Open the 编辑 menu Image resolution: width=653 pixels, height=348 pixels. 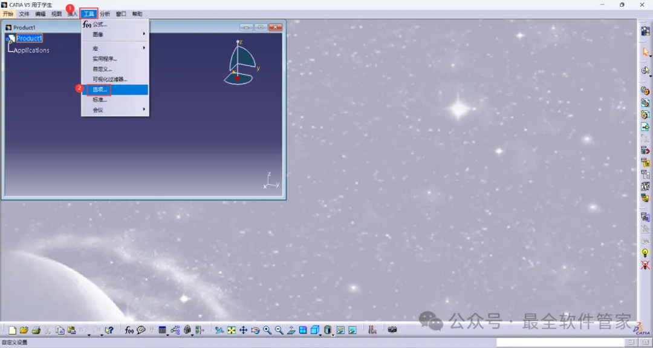coord(41,14)
